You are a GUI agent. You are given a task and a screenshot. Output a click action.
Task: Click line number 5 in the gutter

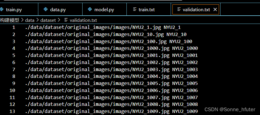coord(14,55)
